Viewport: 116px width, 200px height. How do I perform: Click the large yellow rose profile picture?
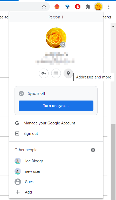(x=56, y=38)
